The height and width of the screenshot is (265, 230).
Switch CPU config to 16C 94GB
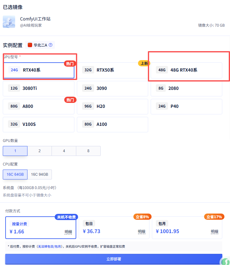(40, 174)
